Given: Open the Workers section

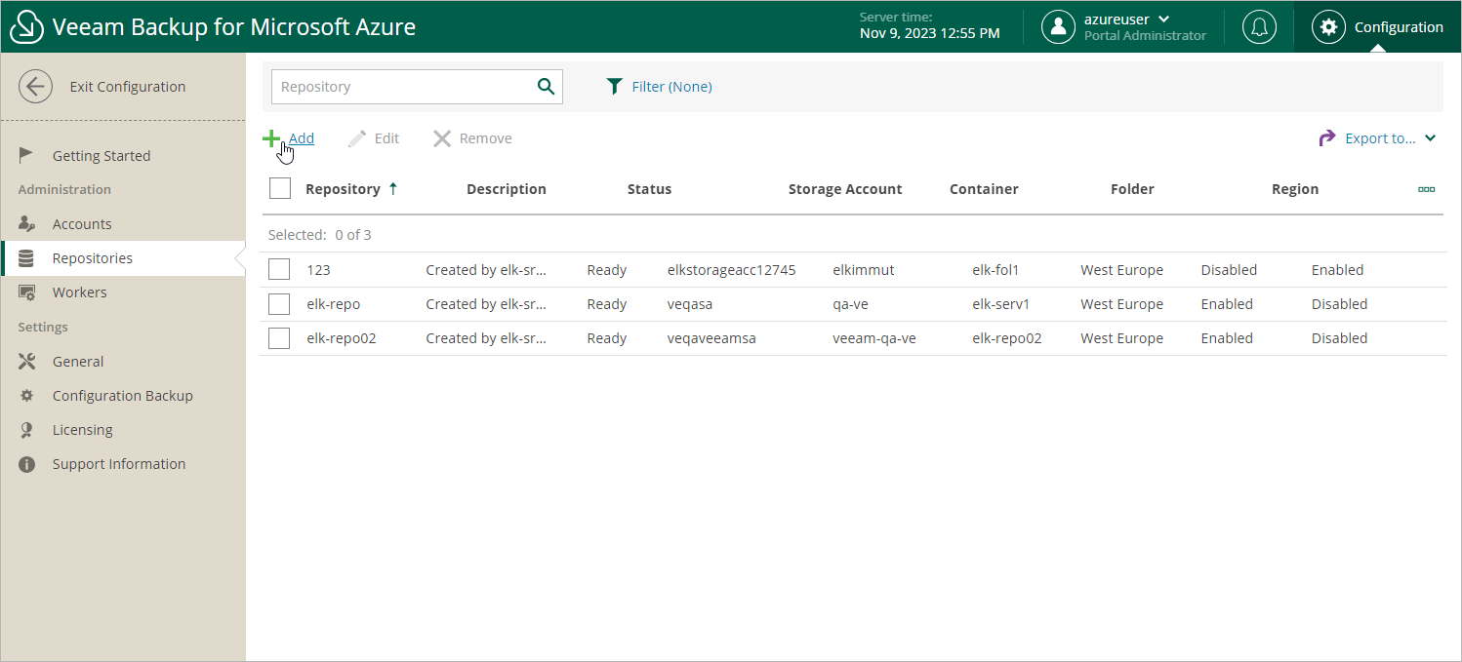Looking at the screenshot, I should tap(80, 292).
